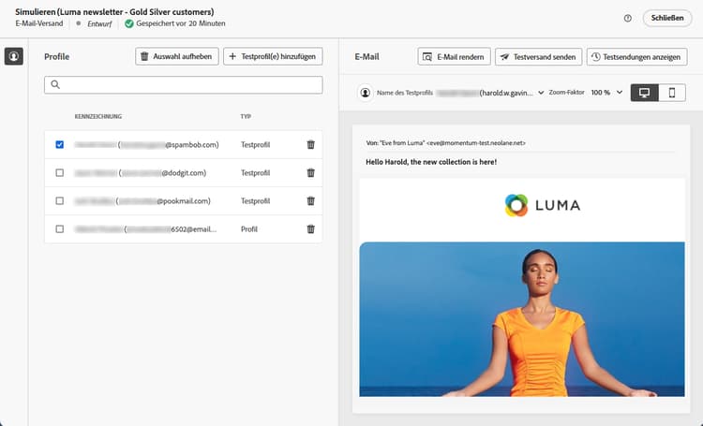Click the help icon next to Schließen
This screenshot has height=426, width=703.
click(628, 19)
